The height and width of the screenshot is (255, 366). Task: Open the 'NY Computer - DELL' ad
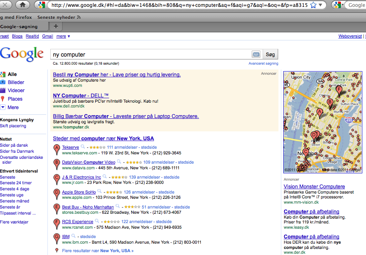click(81, 96)
